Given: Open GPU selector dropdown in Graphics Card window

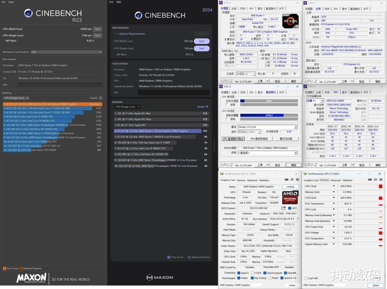Looking at the screenshot, I should click(x=242, y=285).
